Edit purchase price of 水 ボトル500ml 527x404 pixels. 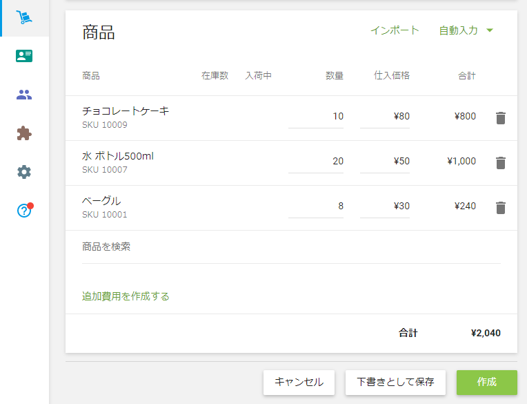tap(385, 162)
